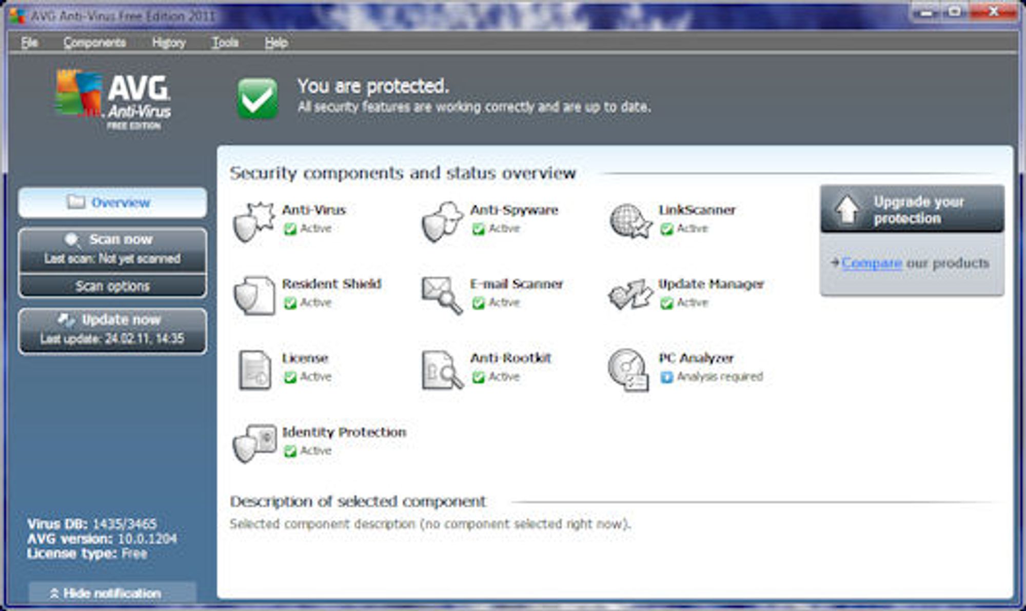This screenshot has height=611, width=1026.
Task: Click License type Free text
Action: click(87, 554)
